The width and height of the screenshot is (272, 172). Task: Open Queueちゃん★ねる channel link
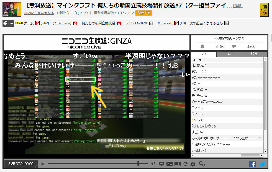click(39, 13)
